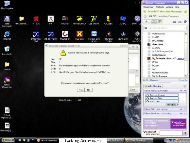Open the mail envelope icon in Messenger
This screenshot has height=143, width=190.
(x=175, y=22)
